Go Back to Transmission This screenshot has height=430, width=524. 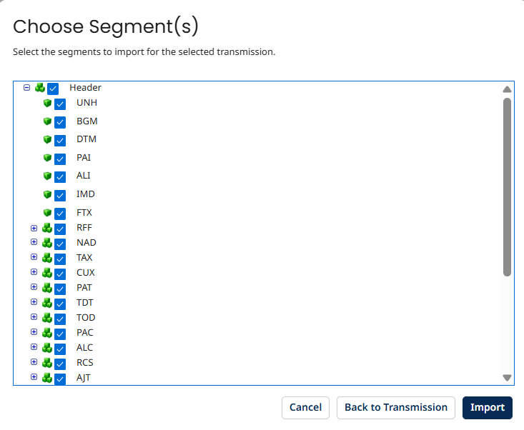click(395, 408)
